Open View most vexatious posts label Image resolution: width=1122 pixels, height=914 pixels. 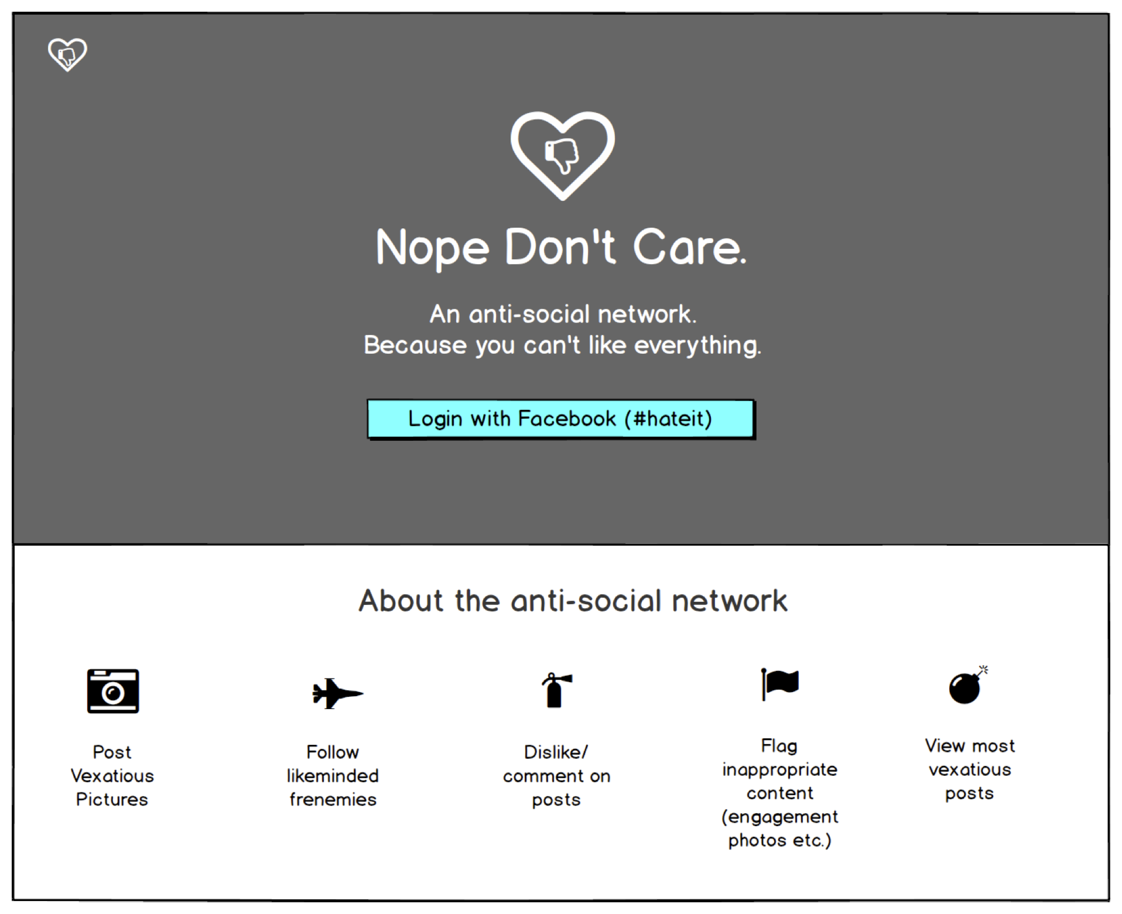pyautogui.click(x=970, y=769)
